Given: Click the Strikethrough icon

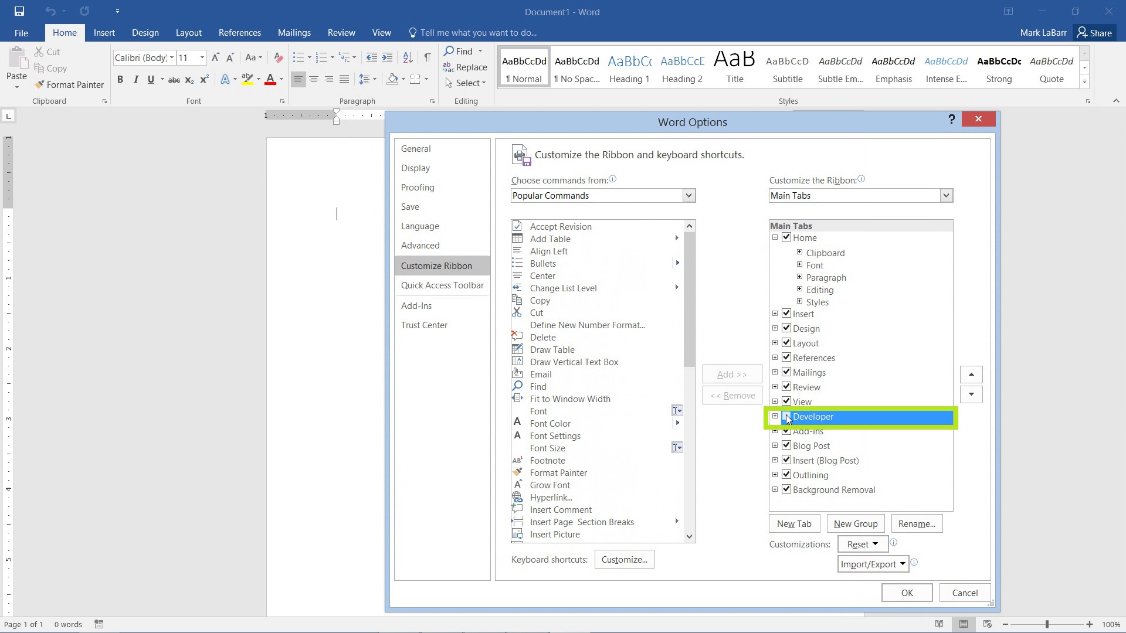Looking at the screenshot, I should click(174, 80).
